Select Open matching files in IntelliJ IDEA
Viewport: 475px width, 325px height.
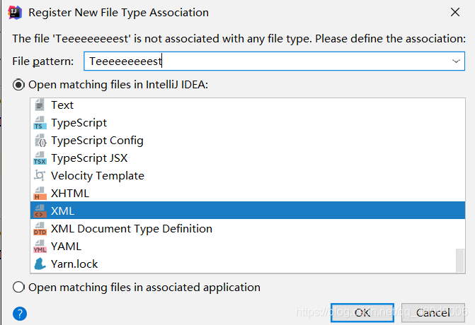(x=110, y=85)
